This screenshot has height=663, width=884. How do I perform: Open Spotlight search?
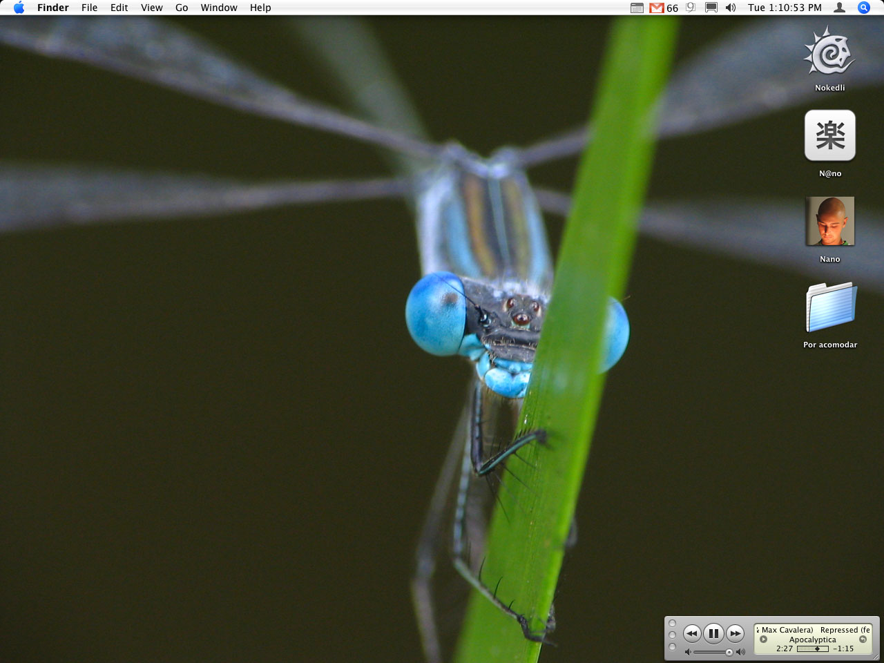pyautogui.click(x=863, y=8)
